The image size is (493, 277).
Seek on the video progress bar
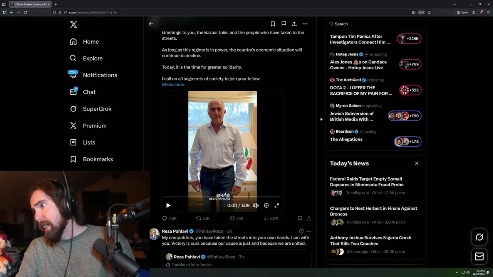(x=223, y=197)
